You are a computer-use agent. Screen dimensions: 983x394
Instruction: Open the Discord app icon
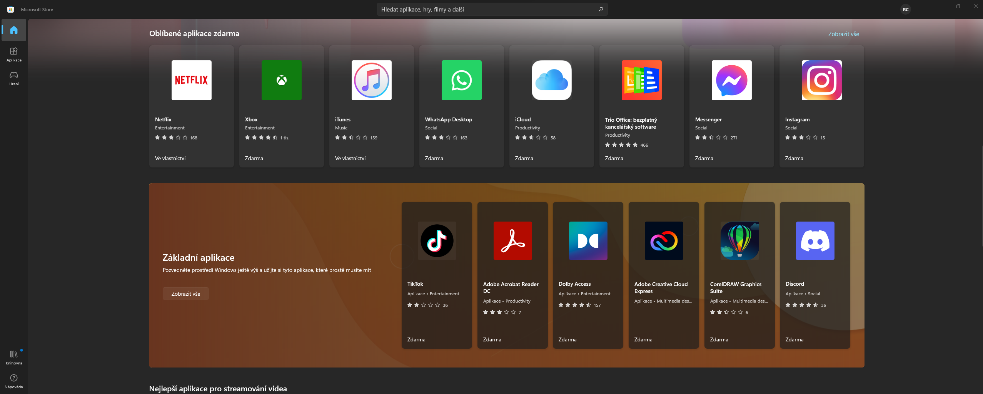[815, 241]
